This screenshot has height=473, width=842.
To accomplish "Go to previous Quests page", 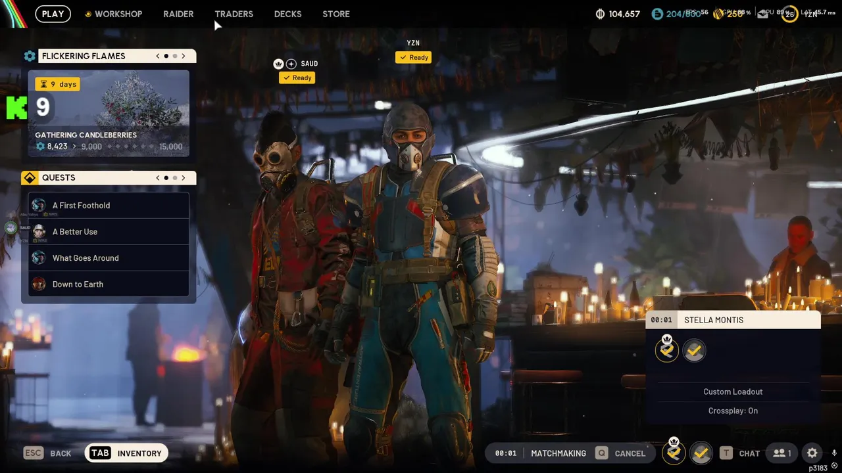I will click(x=158, y=178).
